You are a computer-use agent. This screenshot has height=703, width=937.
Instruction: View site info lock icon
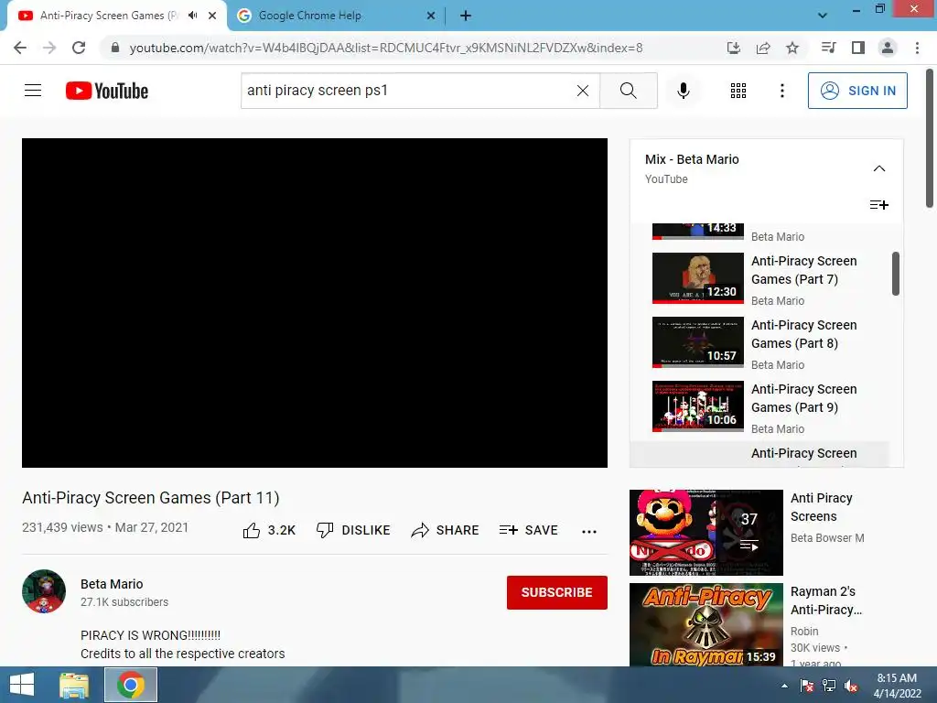(115, 48)
